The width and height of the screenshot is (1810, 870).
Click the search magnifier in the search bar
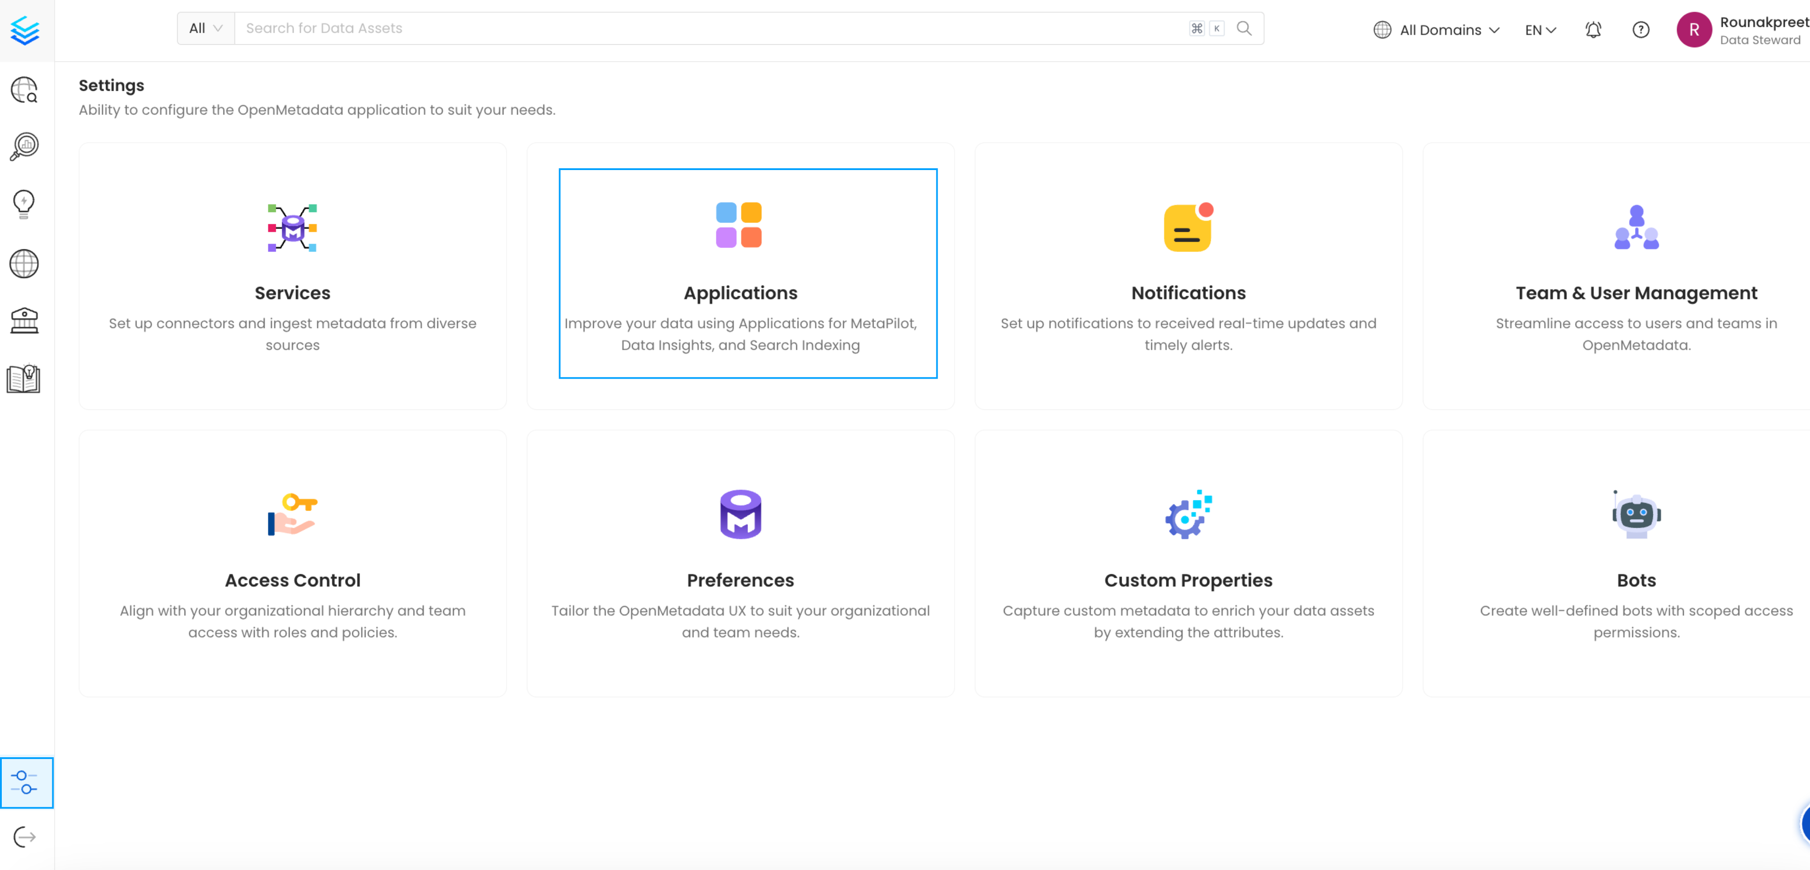pos(1244,28)
